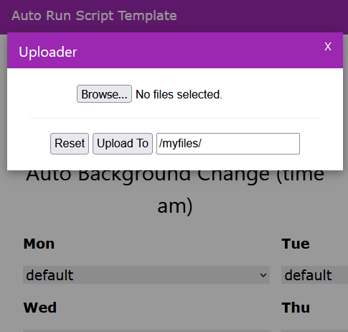This screenshot has height=332, width=348.
Task: Click the Auto Background Change heading
Action: pyautogui.click(x=175, y=192)
